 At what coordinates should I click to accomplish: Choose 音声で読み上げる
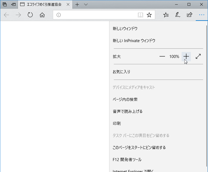(x=158, y=111)
